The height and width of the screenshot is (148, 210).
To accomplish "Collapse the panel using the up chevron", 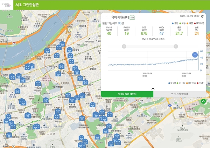I will 153,89.
